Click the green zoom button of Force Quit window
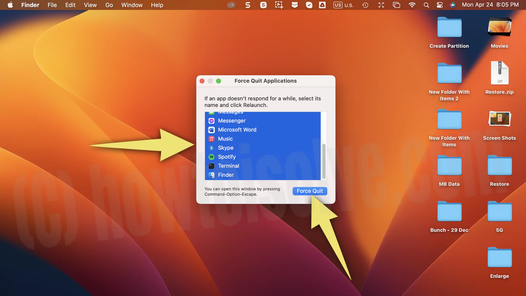This screenshot has width=526, height=296. [218, 81]
